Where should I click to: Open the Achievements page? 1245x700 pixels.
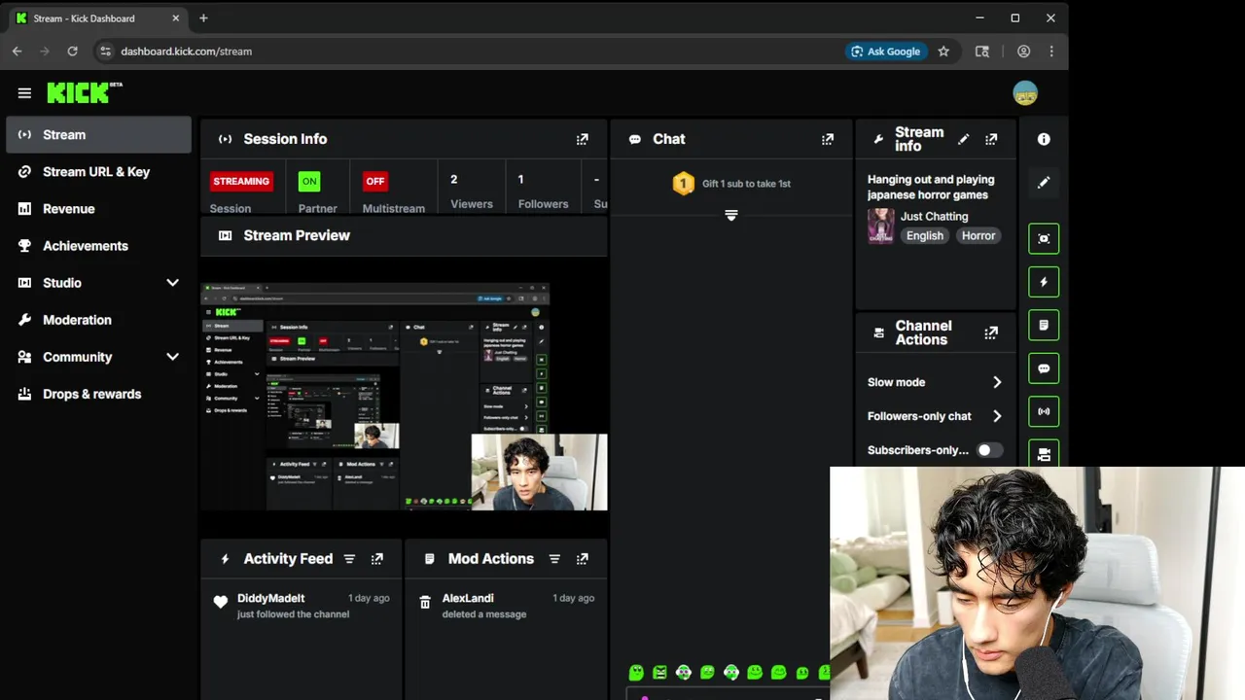98,246
